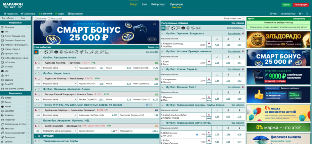Click the red Регистрация button

coord(300,5)
